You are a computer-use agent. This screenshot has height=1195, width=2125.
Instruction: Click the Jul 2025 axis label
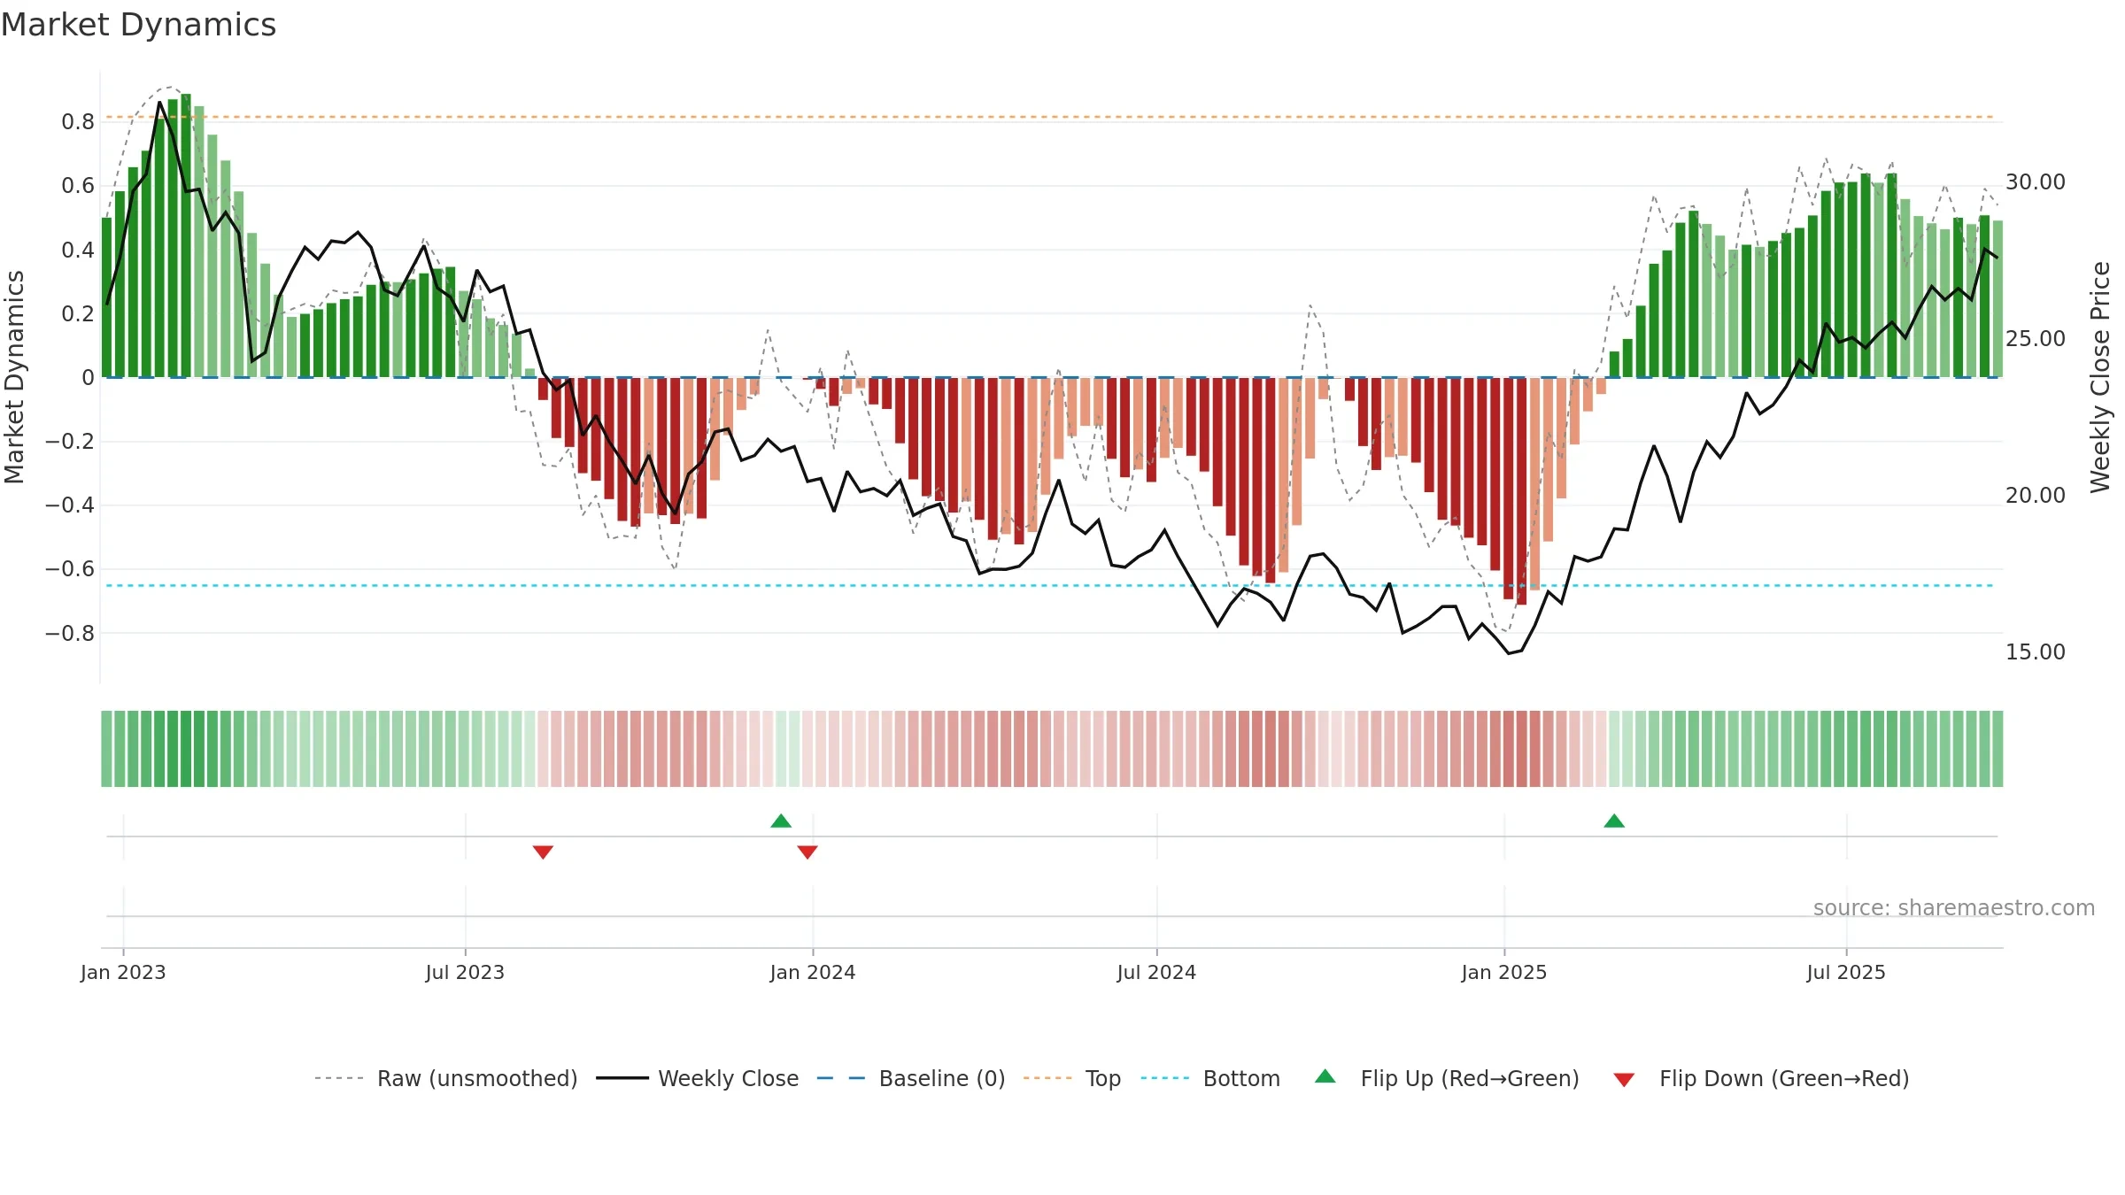coord(1846,972)
